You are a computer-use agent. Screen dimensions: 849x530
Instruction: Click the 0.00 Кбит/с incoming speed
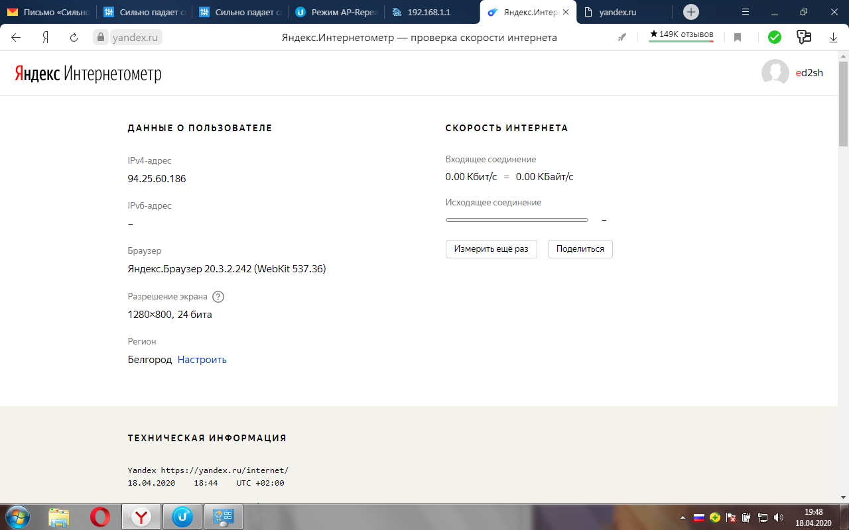click(471, 177)
